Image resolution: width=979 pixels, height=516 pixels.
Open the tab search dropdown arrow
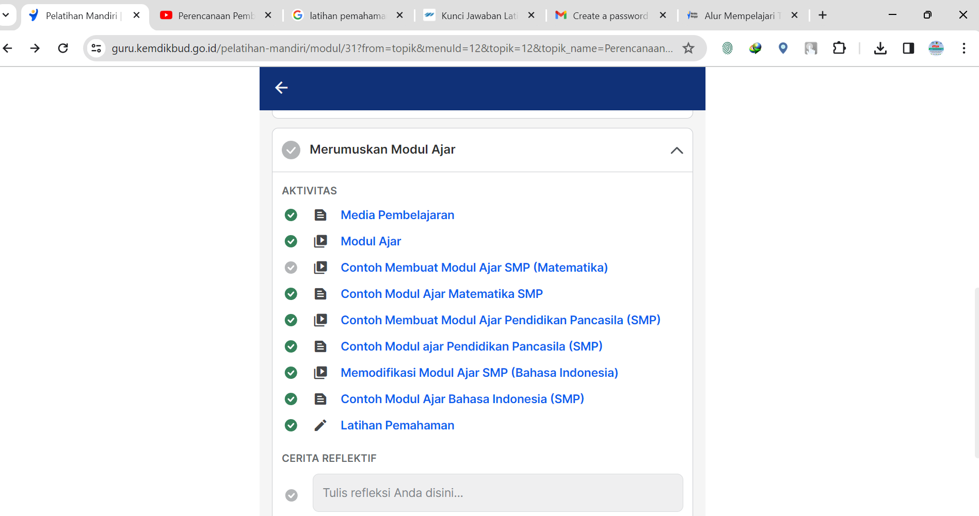coord(6,15)
